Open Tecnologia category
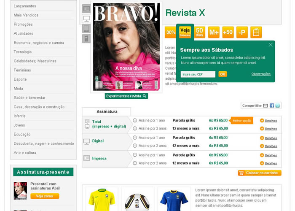Image resolution: width=295 pixels, height=211 pixels. click(x=23, y=52)
